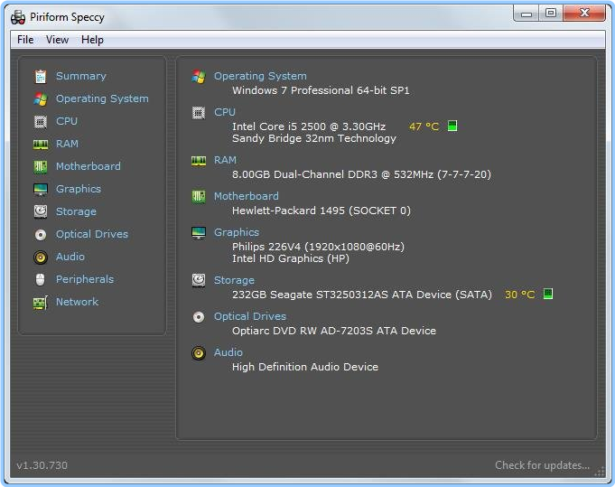Click 'High Definition Audio Device' text
Screen dimensions: 615x487
[x=305, y=367]
